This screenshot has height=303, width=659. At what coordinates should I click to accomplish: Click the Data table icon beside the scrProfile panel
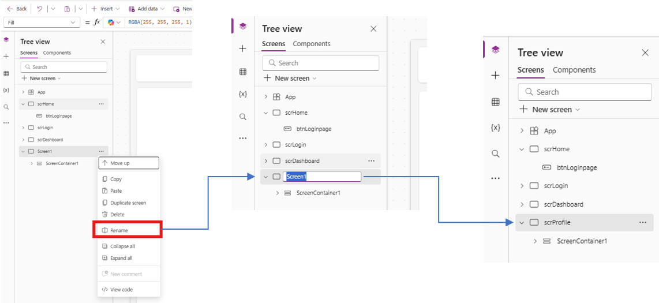click(x=496, y=102)
